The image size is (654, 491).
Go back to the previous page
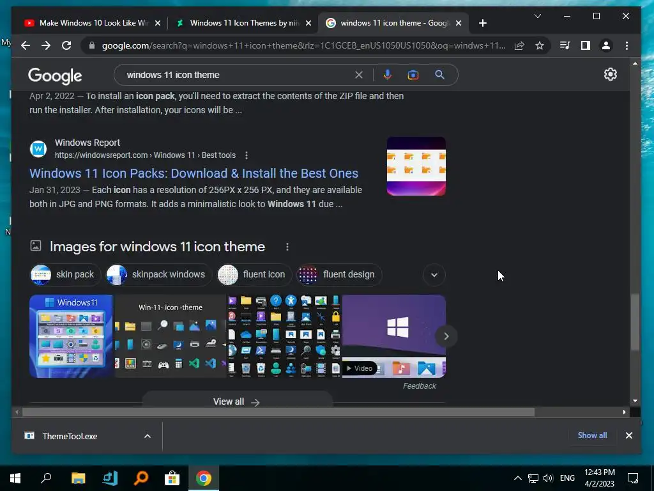coord(26,45)
